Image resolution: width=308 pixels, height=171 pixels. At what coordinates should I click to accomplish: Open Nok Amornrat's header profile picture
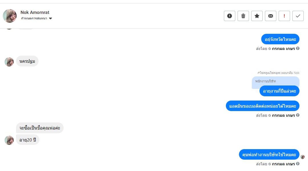click(10, 16)
